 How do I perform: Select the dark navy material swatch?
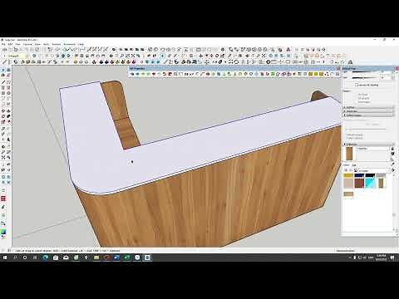[x=359, y=175]
